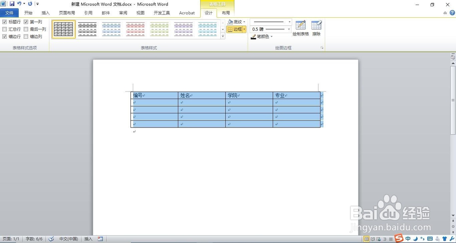The image size is (456, 243).
Task: Open the Borders (边框) dropdown arrow
Action: 244,29
